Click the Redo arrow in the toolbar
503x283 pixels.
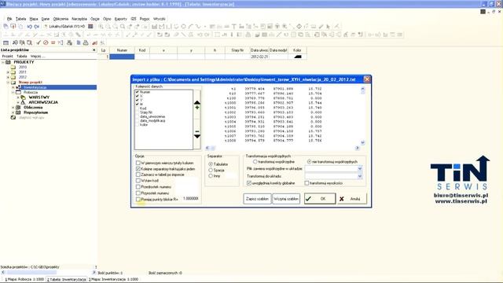coord(37,26)
